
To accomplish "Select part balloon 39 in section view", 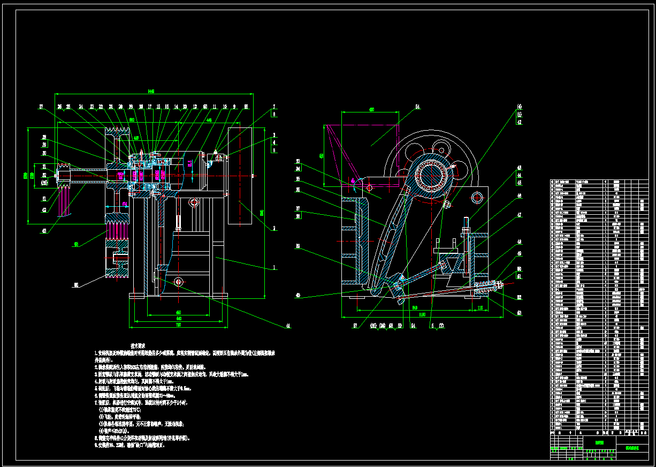I will pyautogui.click(x=298, y=247).
